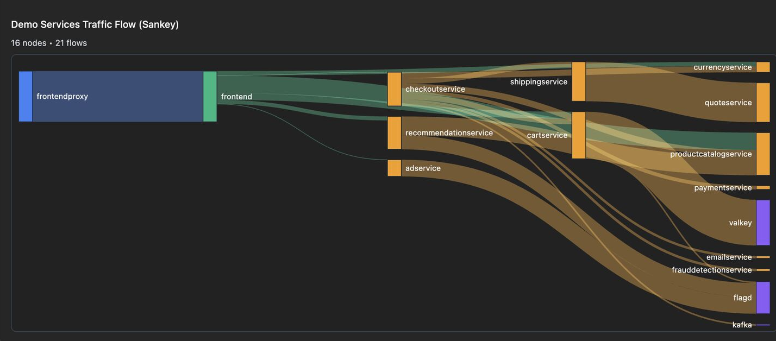Expand the quoteservice node details
Viewport: 776px width, 341px height.
[764, 102]
